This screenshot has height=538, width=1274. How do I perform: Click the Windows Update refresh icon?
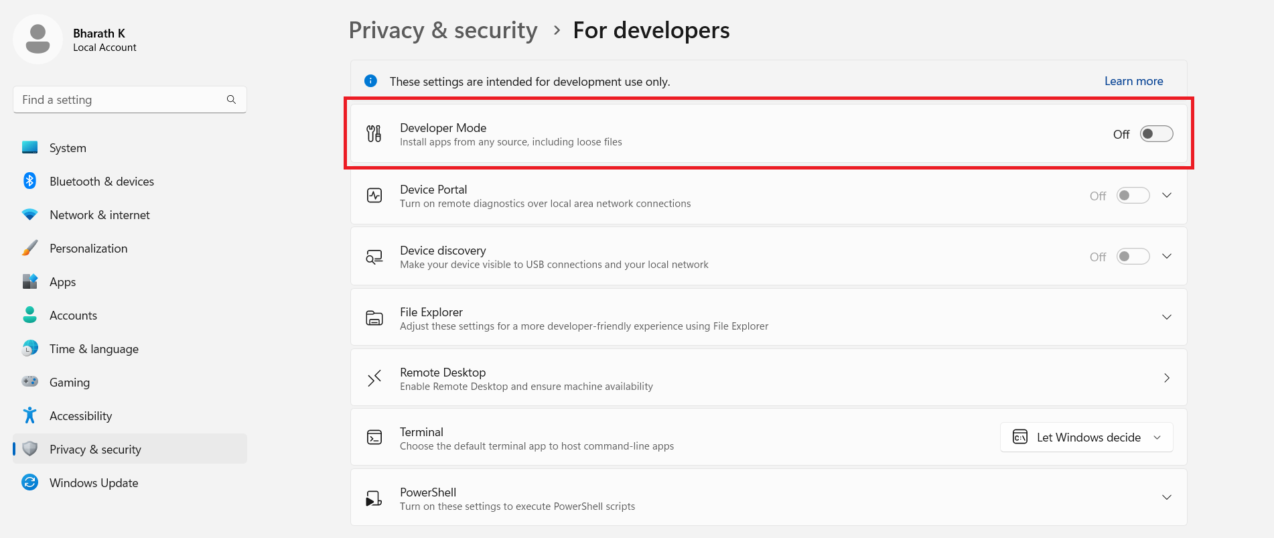pos(30,482)
